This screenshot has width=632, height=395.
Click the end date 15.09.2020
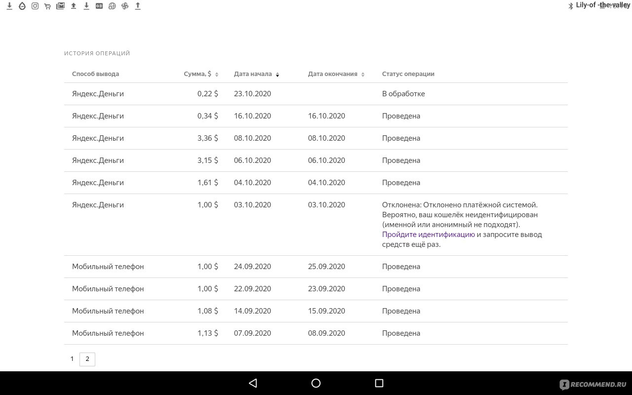coord(326,311)
